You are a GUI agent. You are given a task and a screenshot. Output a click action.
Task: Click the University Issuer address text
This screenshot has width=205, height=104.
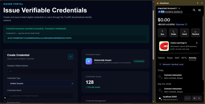tap(112, 63)
